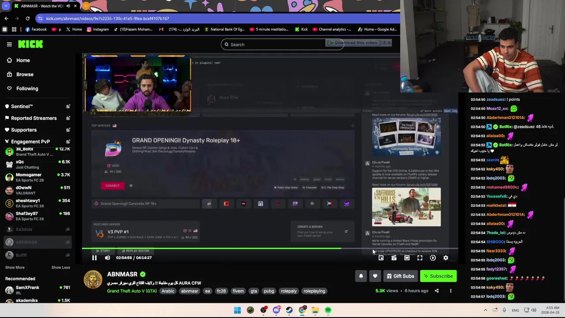Pop out Engagement PvP external icon
This screenshot has height=318, width=565.
[68, 141]
